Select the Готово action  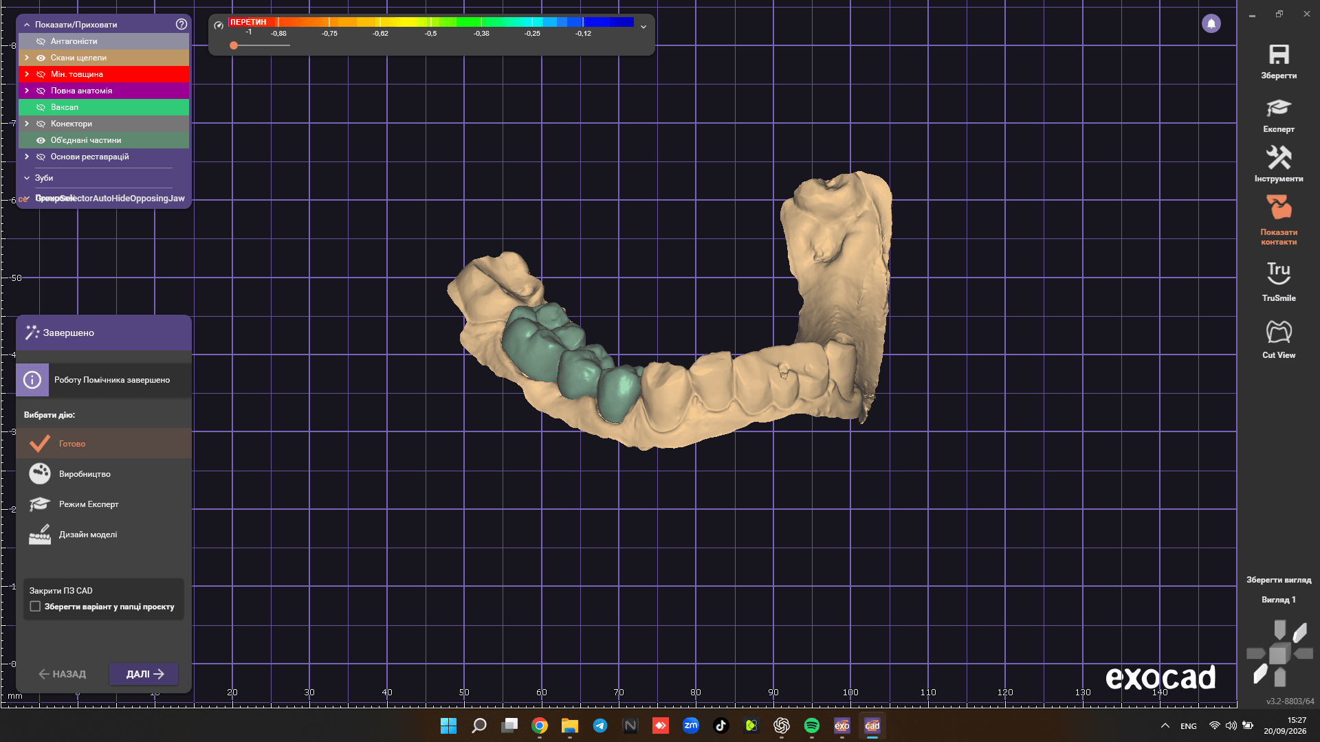104,444
